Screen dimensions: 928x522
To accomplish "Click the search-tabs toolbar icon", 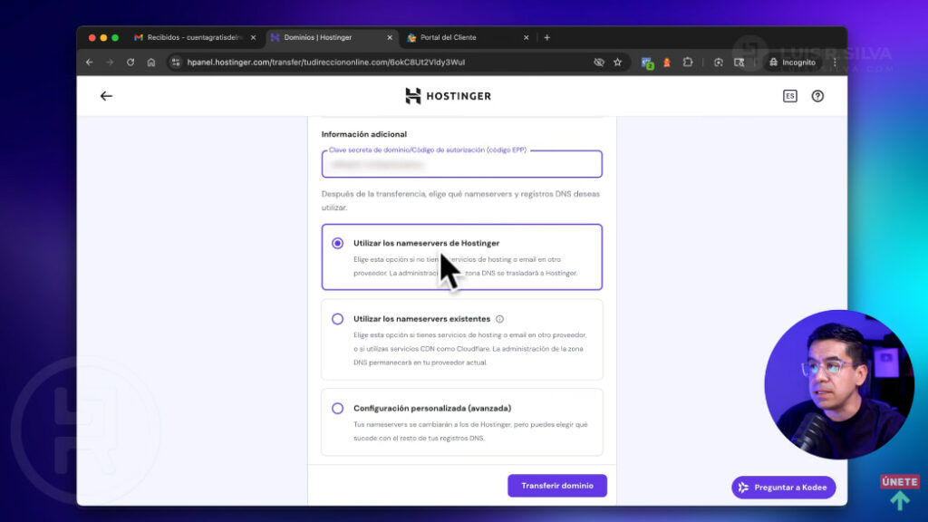I will (739, 63).
